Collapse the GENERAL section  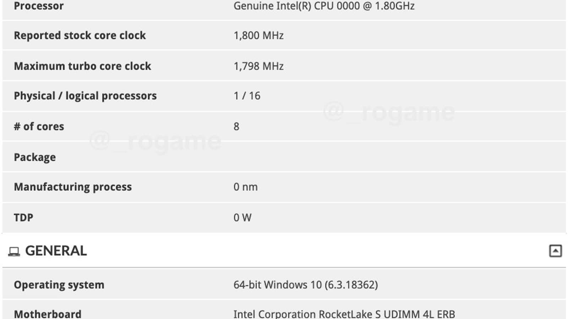(x=555, y=251)
